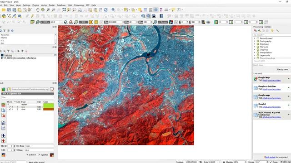Click the Processing Toolbox gear icon
The image size is (291, 163).
click(x=156, y=10)
